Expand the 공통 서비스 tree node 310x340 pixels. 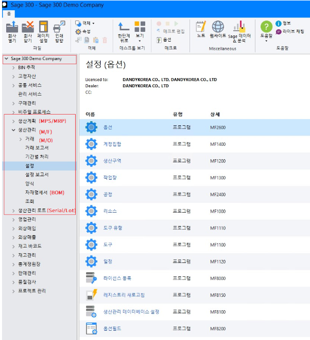point(13,85)
